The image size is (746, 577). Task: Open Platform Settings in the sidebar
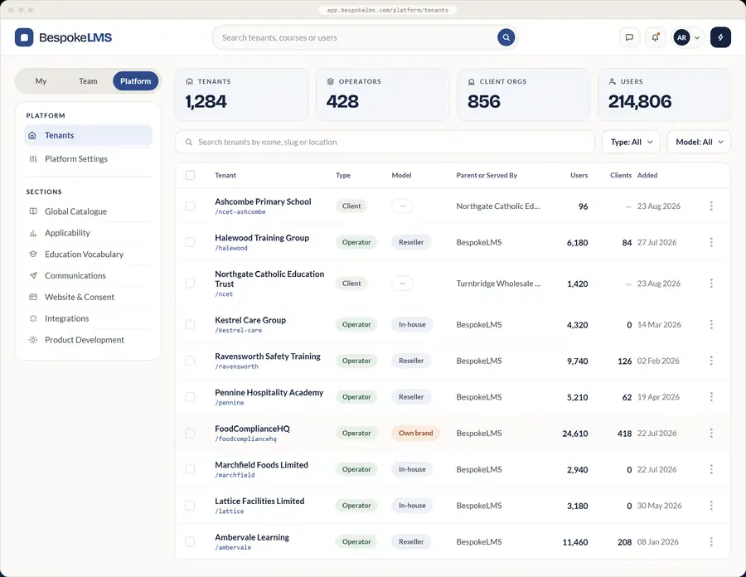point(89,159)
